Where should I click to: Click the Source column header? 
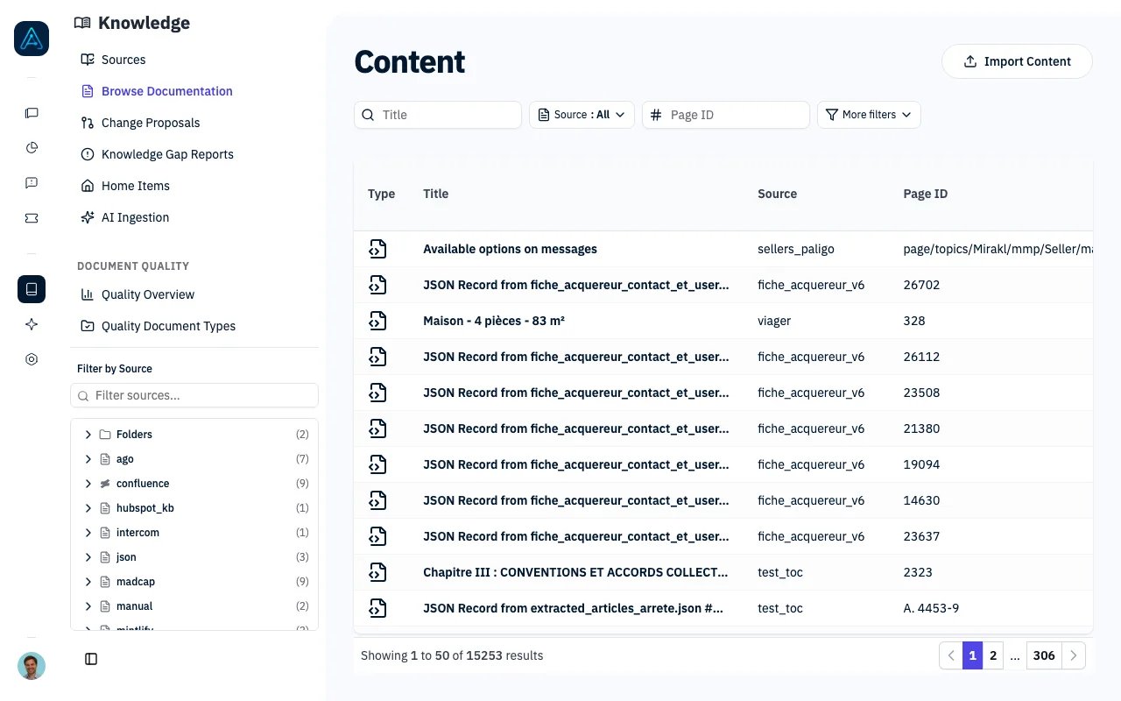(x=777, y=194)
